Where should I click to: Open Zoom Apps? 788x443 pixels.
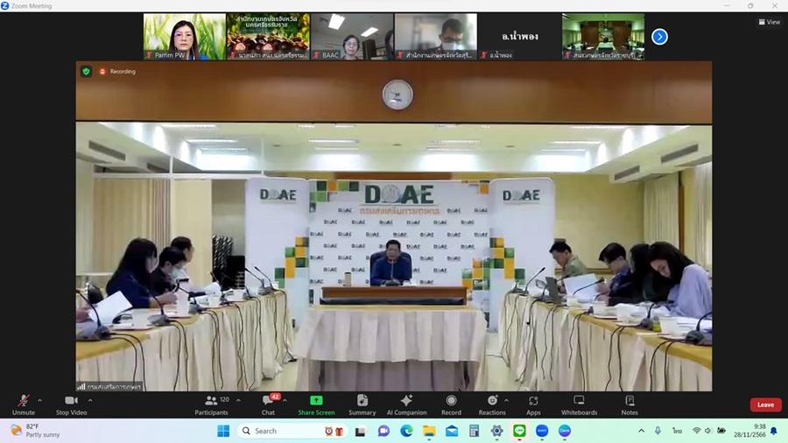pos(533,404)
